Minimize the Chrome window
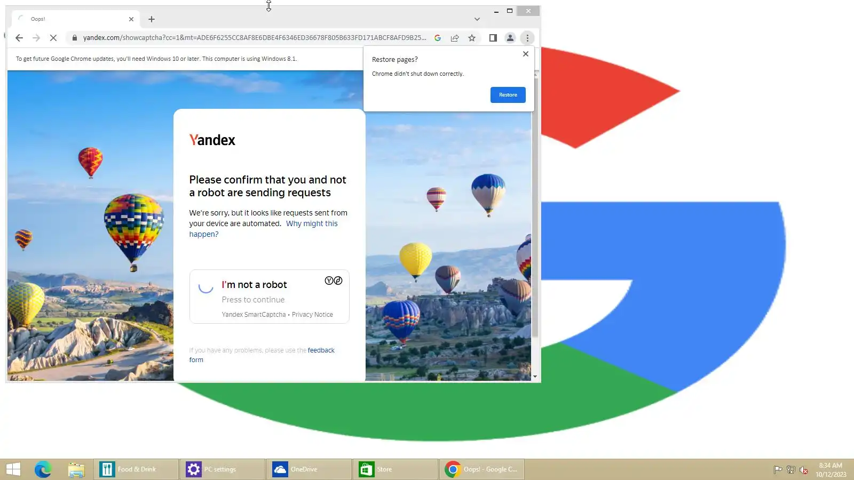Viewport: 854px width, 480px height. coord(496,11)
